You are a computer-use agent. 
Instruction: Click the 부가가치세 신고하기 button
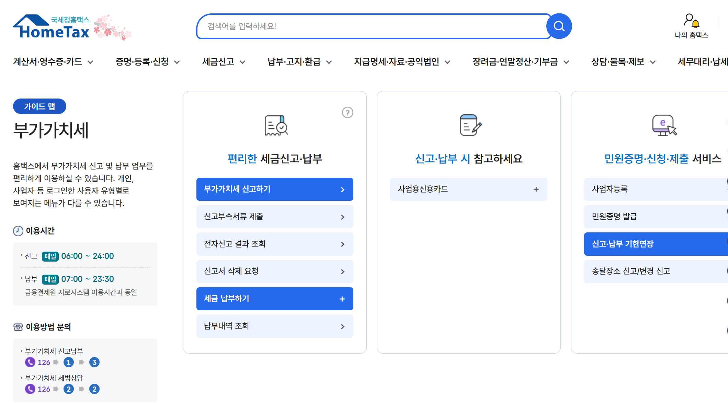[x=274, y=189]
